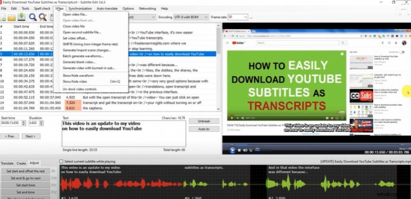
Task: Open the Networking menu
Action: [147, 8]
